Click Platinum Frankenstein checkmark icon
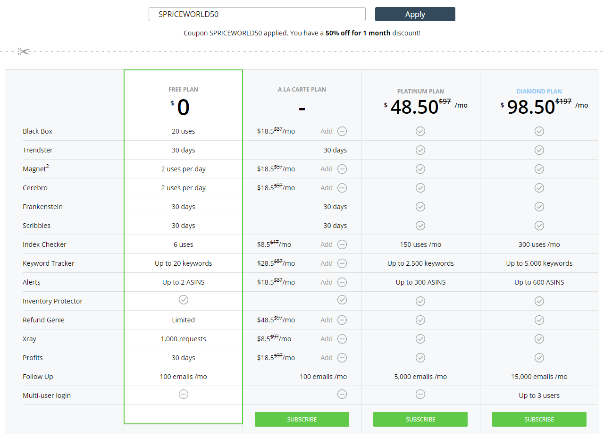Image resolution: width=604 pixels, height=438 pixels. [420, 207]
